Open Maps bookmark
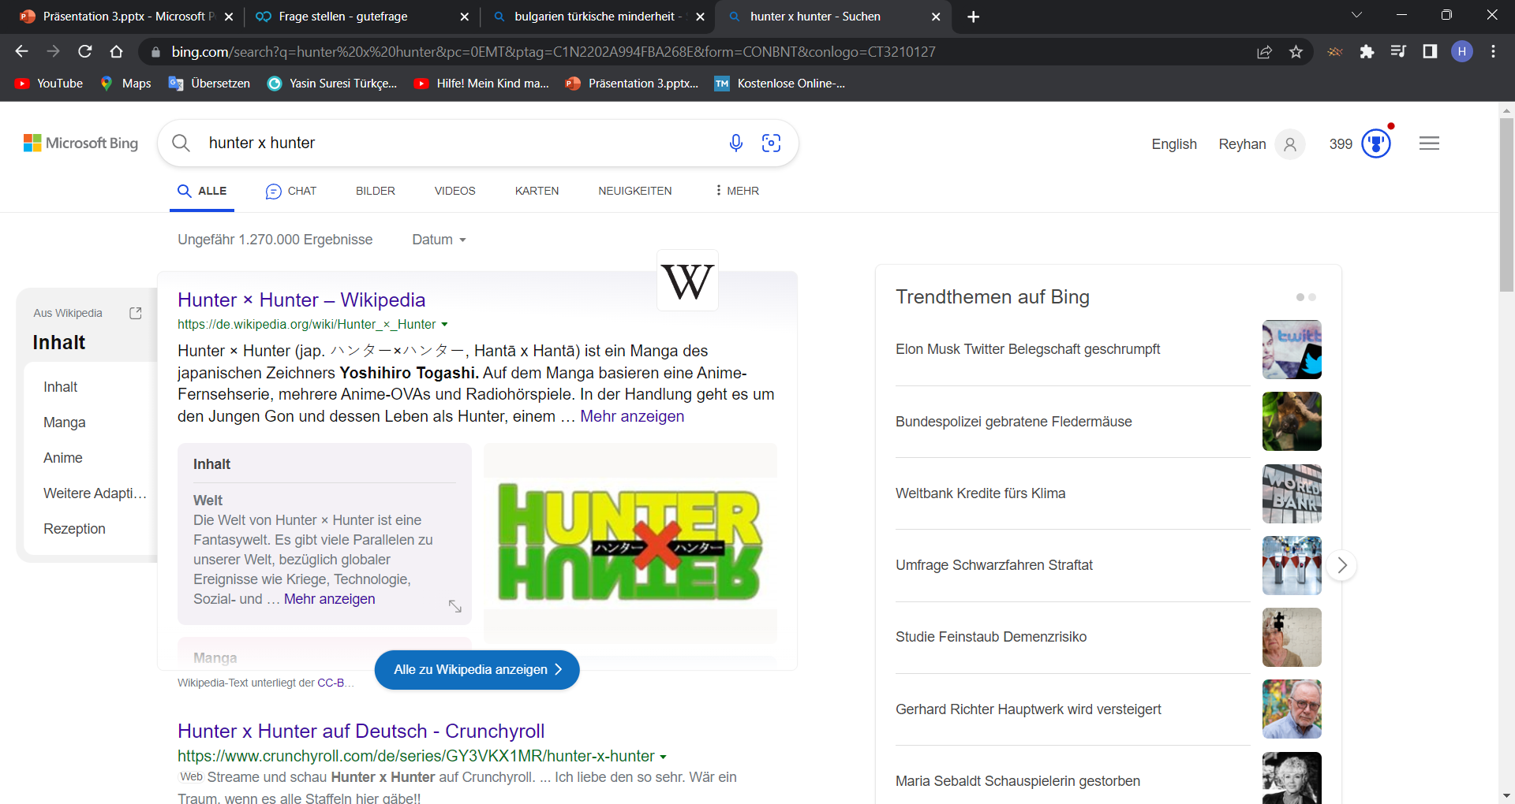Screen dimensions: 1515x804 [125, 84]
